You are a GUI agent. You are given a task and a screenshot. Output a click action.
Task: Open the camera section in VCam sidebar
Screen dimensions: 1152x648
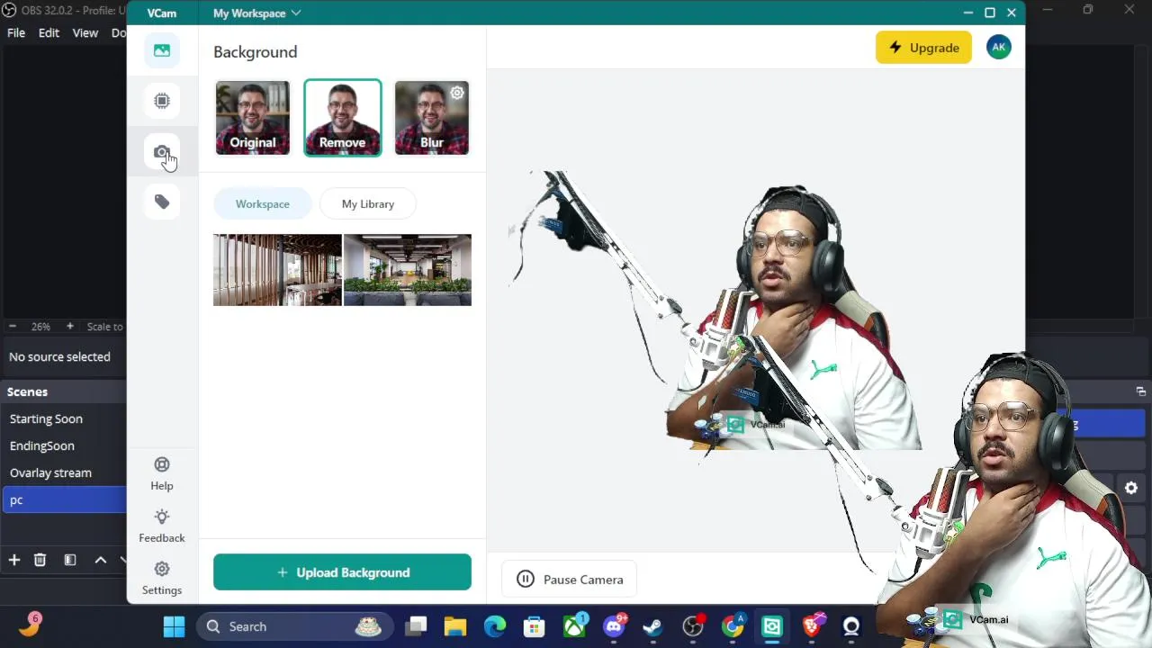162,152
